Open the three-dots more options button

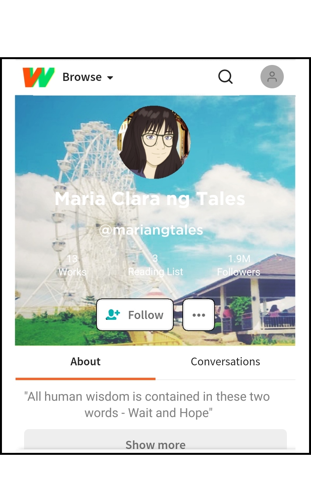[x=199, y=315]
